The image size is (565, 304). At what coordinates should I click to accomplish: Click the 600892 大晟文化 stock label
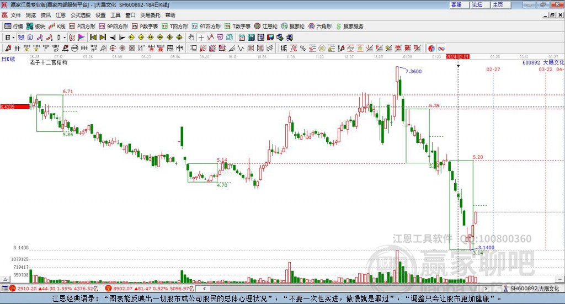pyautogui.click(x=543, y=63)
